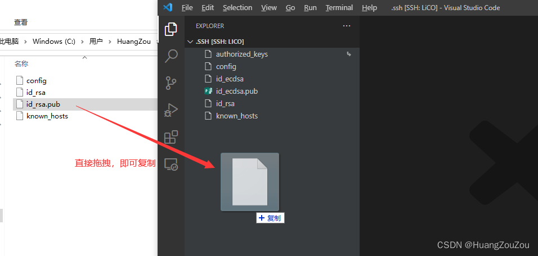Viewport: 538px width, 256px height.
Task: Open Remote Explorer view
Action: point(171,164)
